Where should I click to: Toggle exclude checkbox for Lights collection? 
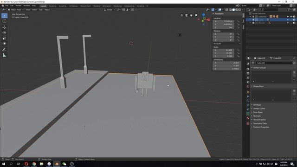(x=253, y=19)
